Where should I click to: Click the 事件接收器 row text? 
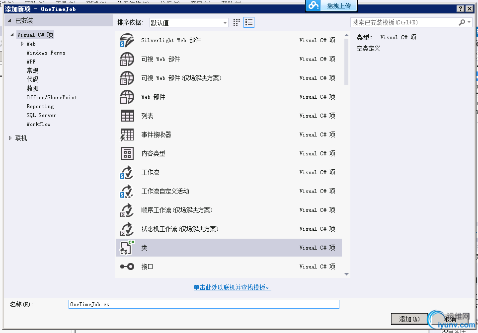(x=156, y=134)
